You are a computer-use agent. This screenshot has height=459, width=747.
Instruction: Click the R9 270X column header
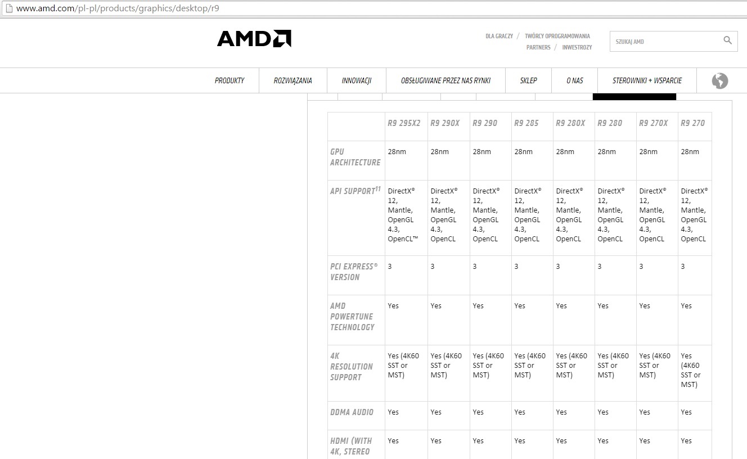point(653,123)
